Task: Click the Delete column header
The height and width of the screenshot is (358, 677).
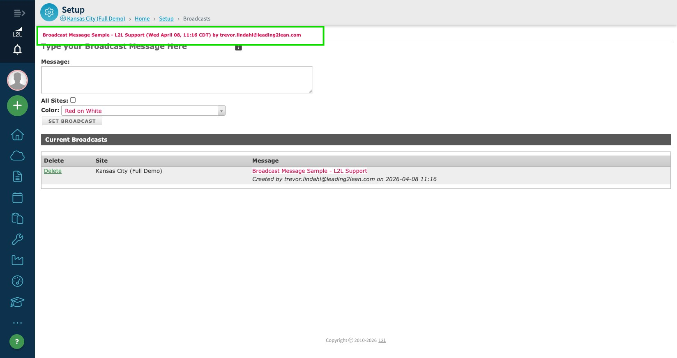Action: pyautogui.click(x=54, y=161)
